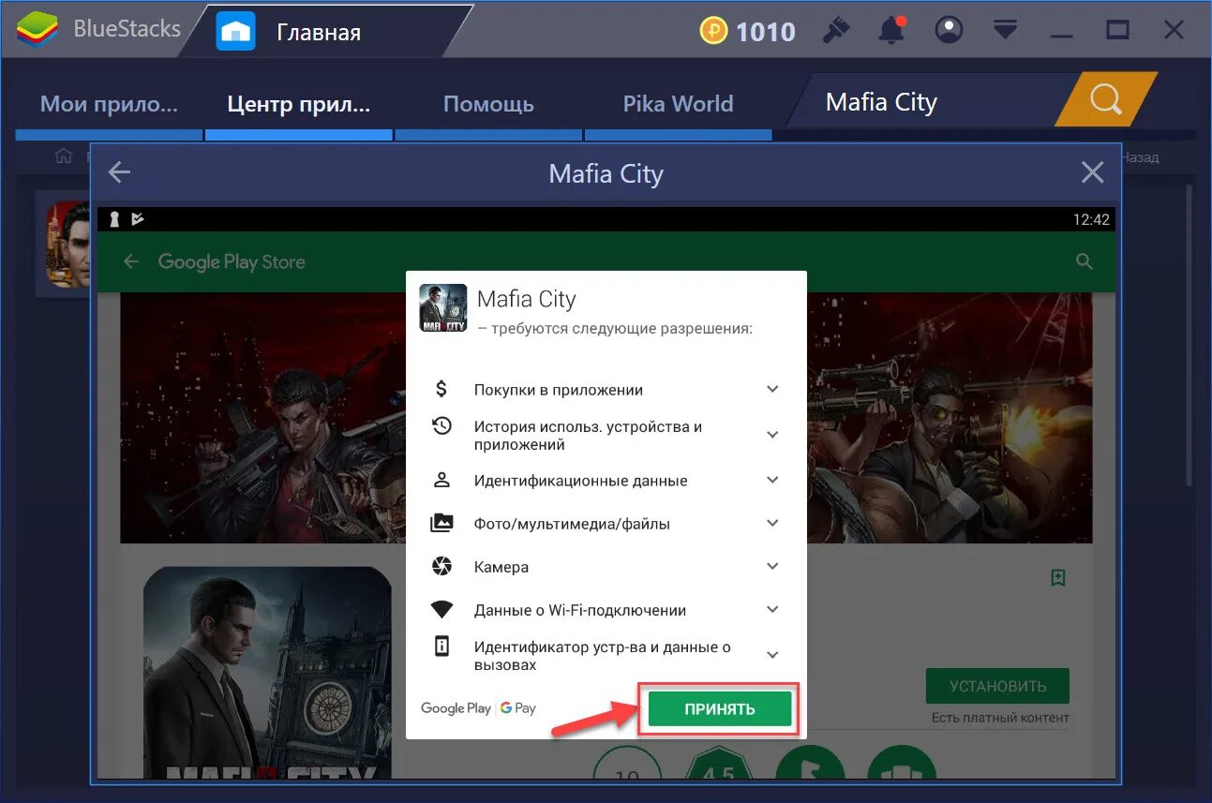This screenshot has width=1212, height=803.
Task: Click the large Mafia City app artwork
Action: coord(267,671)
